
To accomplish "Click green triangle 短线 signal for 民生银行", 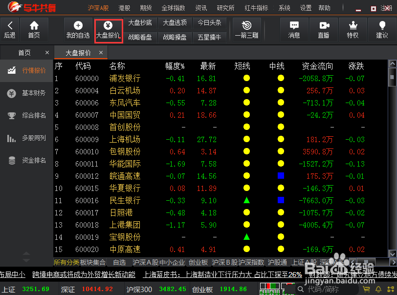I will pyautogui.click(x=246, y=200).
